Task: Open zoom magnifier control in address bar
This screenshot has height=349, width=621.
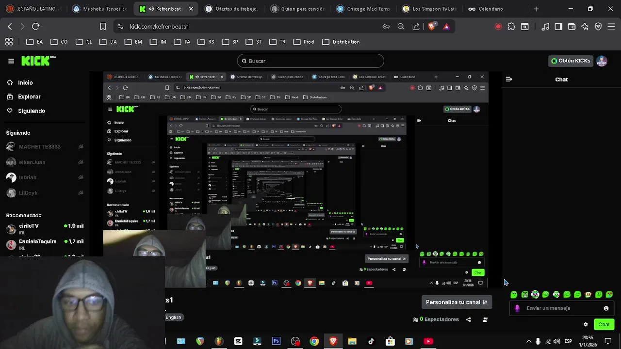Action: pyautogui.click(x=401, y=27)
